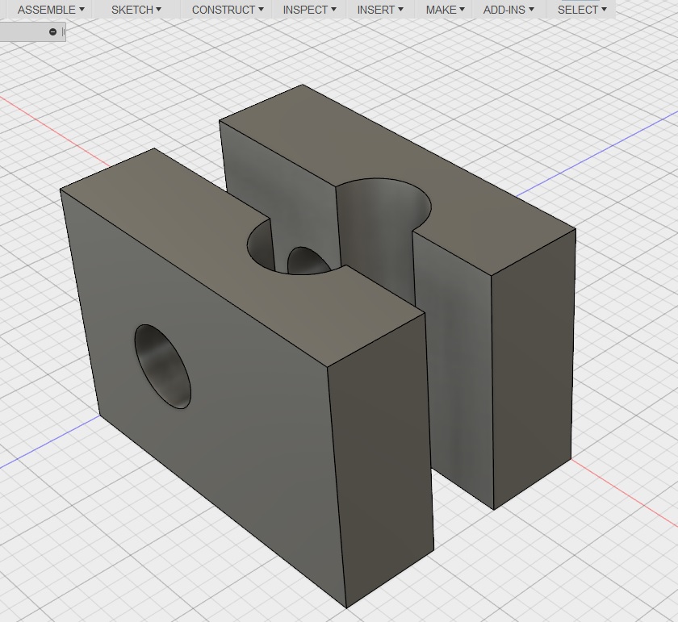Select the circular hole on the front face
Viewport: 678px width, 622px height.
click(x=164, y=365)
